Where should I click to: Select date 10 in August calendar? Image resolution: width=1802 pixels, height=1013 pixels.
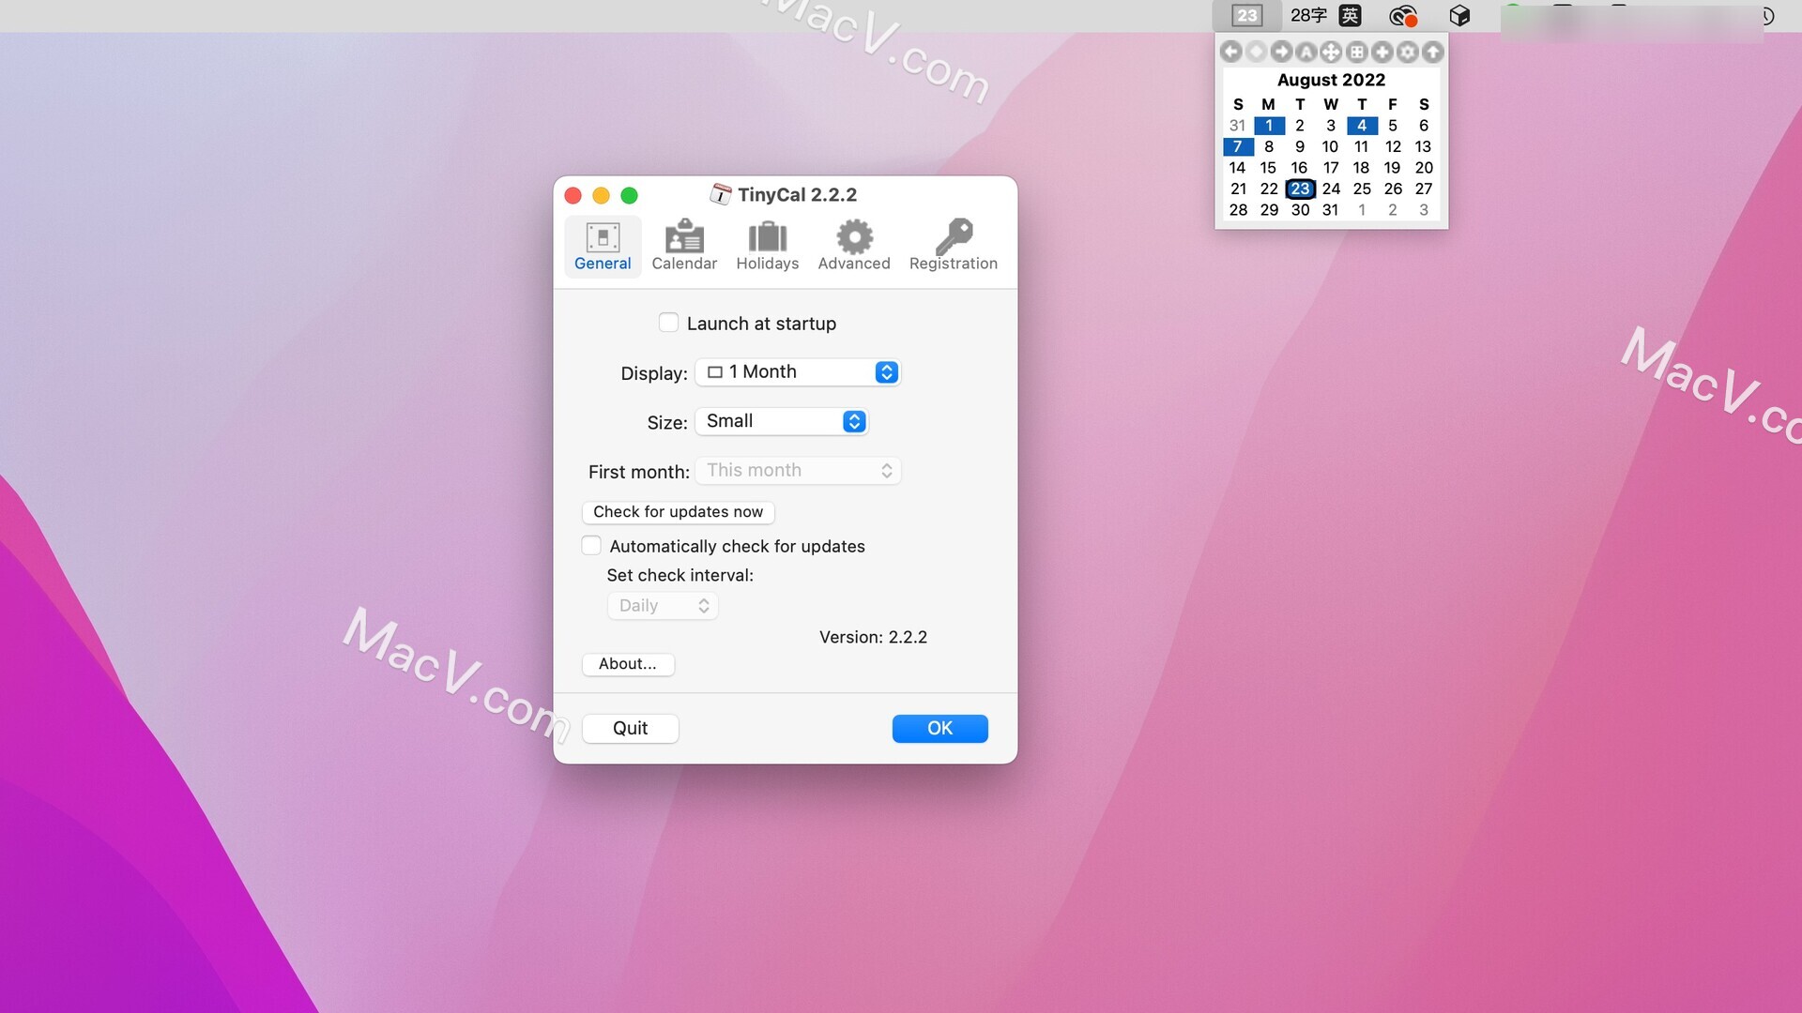coord(1330,147)
